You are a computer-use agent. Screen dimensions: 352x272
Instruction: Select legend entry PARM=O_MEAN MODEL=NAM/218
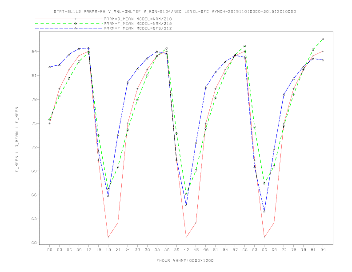138,19
